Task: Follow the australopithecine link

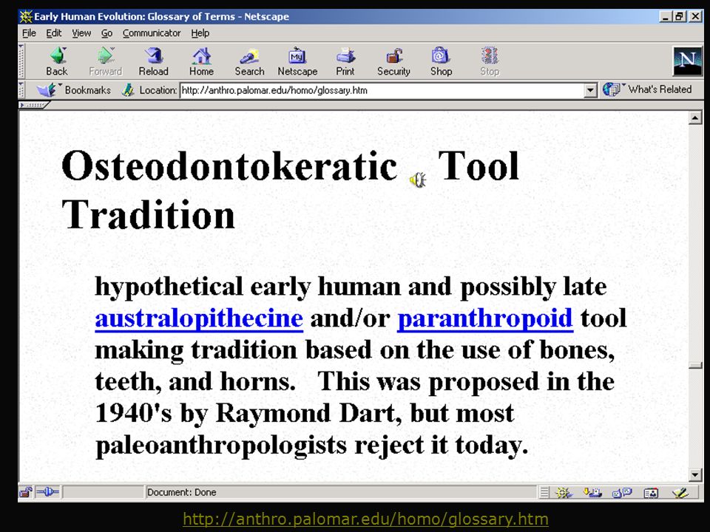Action: pos(199,318)
